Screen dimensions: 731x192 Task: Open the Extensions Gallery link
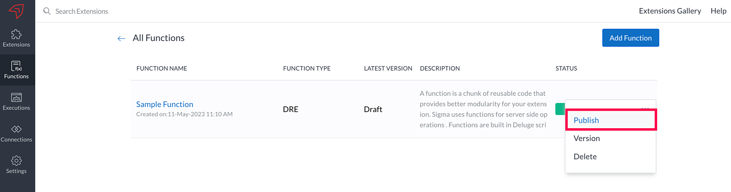pyautogui.click(x=670, y=11)
